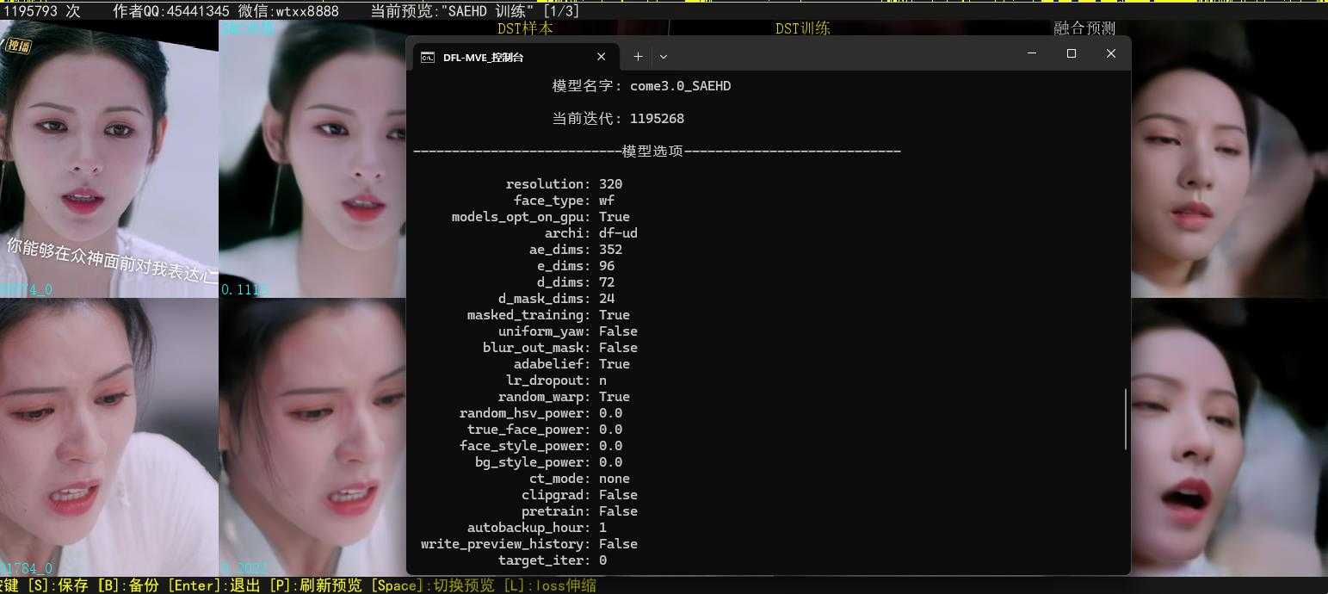
Task: Click the [S]:保存 save hint in the status bar
Action: tap(58, 585)
